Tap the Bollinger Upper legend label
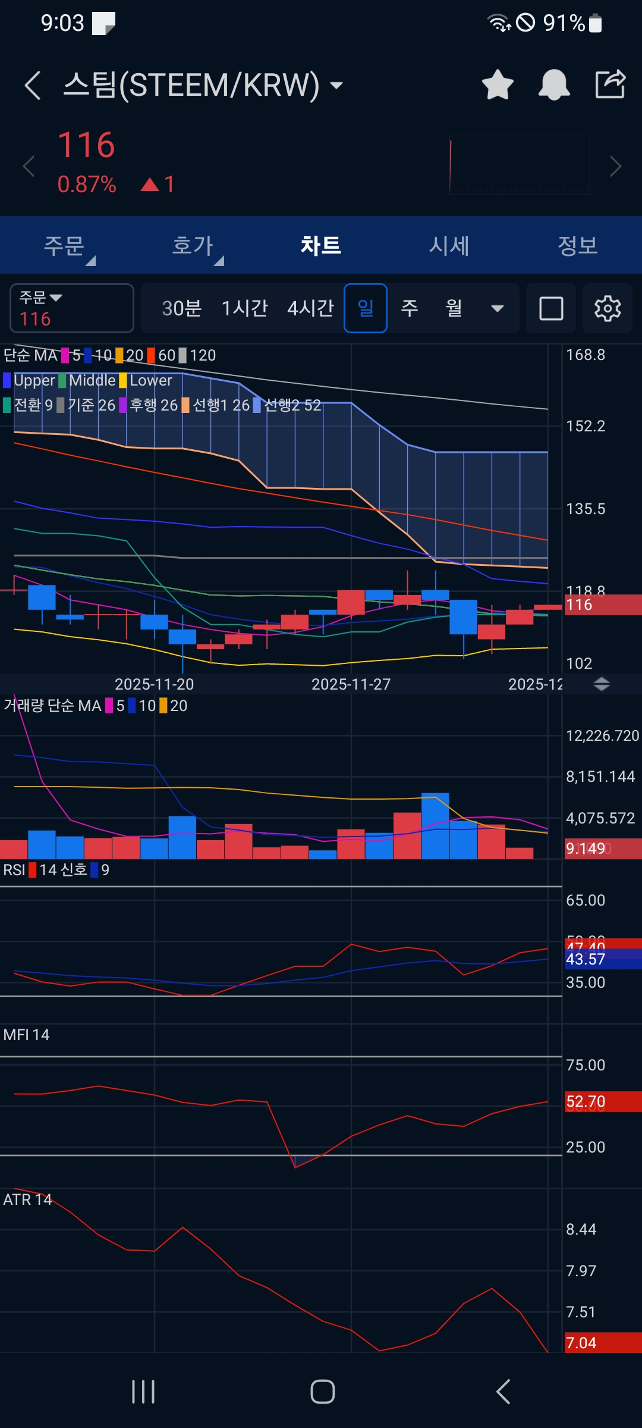The height and width of the screenshot is (1428, 642). point(29,380)
